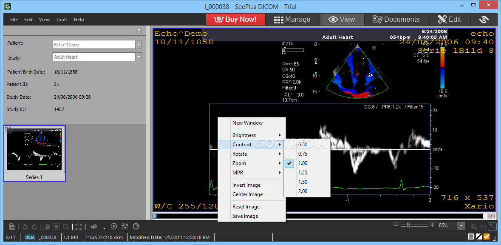This screenshot has width=501, height=245.
Task: Click the 1/1 frame counter
Action: click(x=491, y=217)
